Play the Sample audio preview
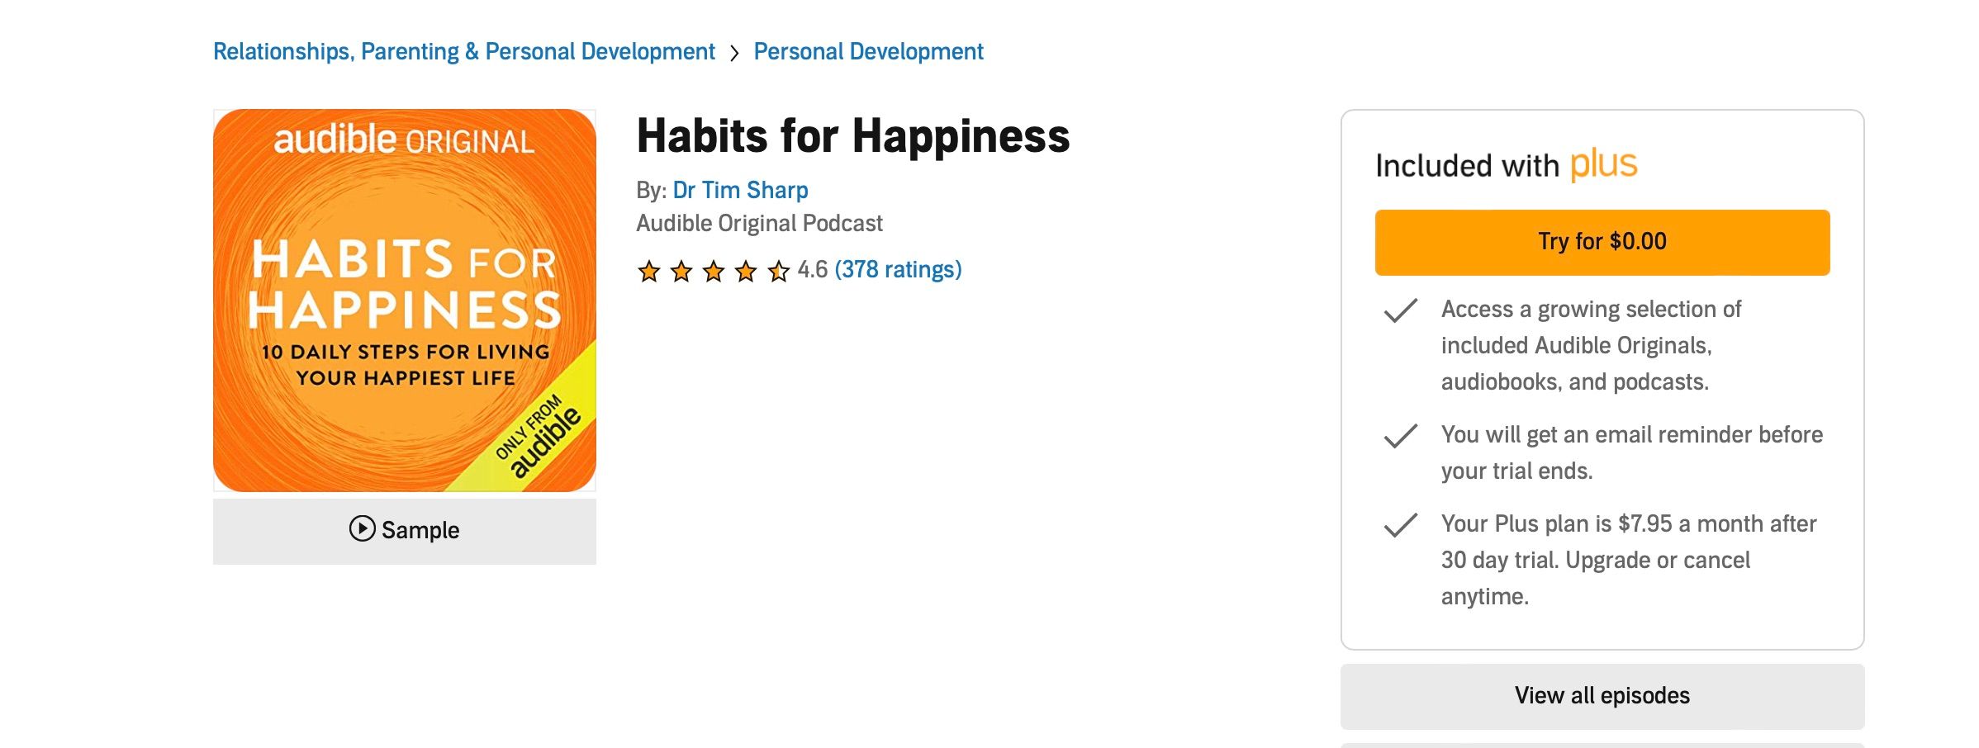This screenshot has width=1979, height=748. 404,530
